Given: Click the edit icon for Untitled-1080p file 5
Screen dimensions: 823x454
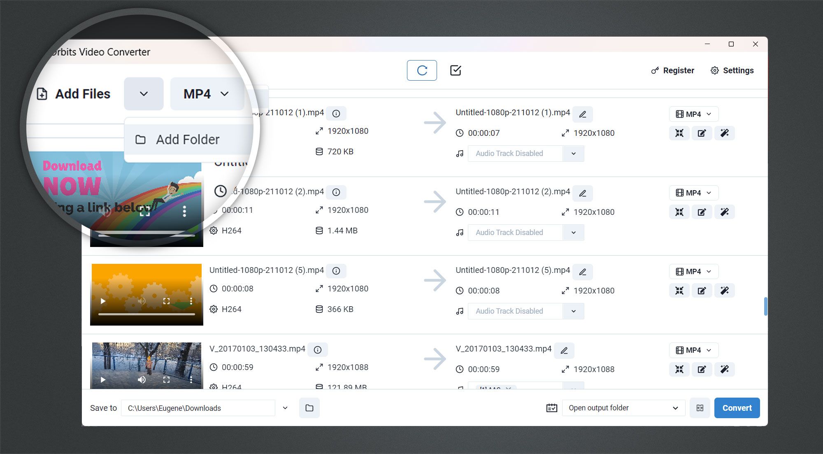Looking at the screenshot, I should pyautogui.click(x=702, y=291).
